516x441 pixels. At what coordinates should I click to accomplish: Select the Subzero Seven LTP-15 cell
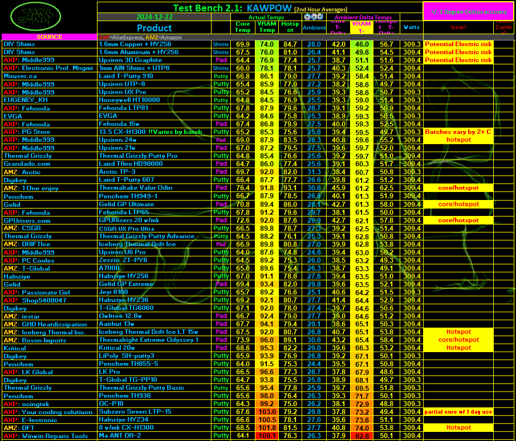(155, 412)
